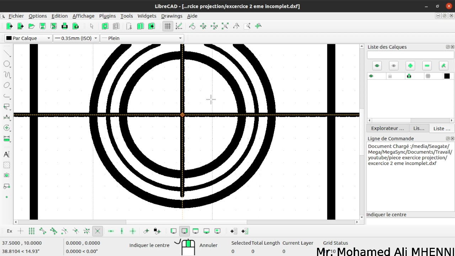Open the Modify tools in left toolbar
Screen dimensions: 455x256
click(x=7, y=128)
